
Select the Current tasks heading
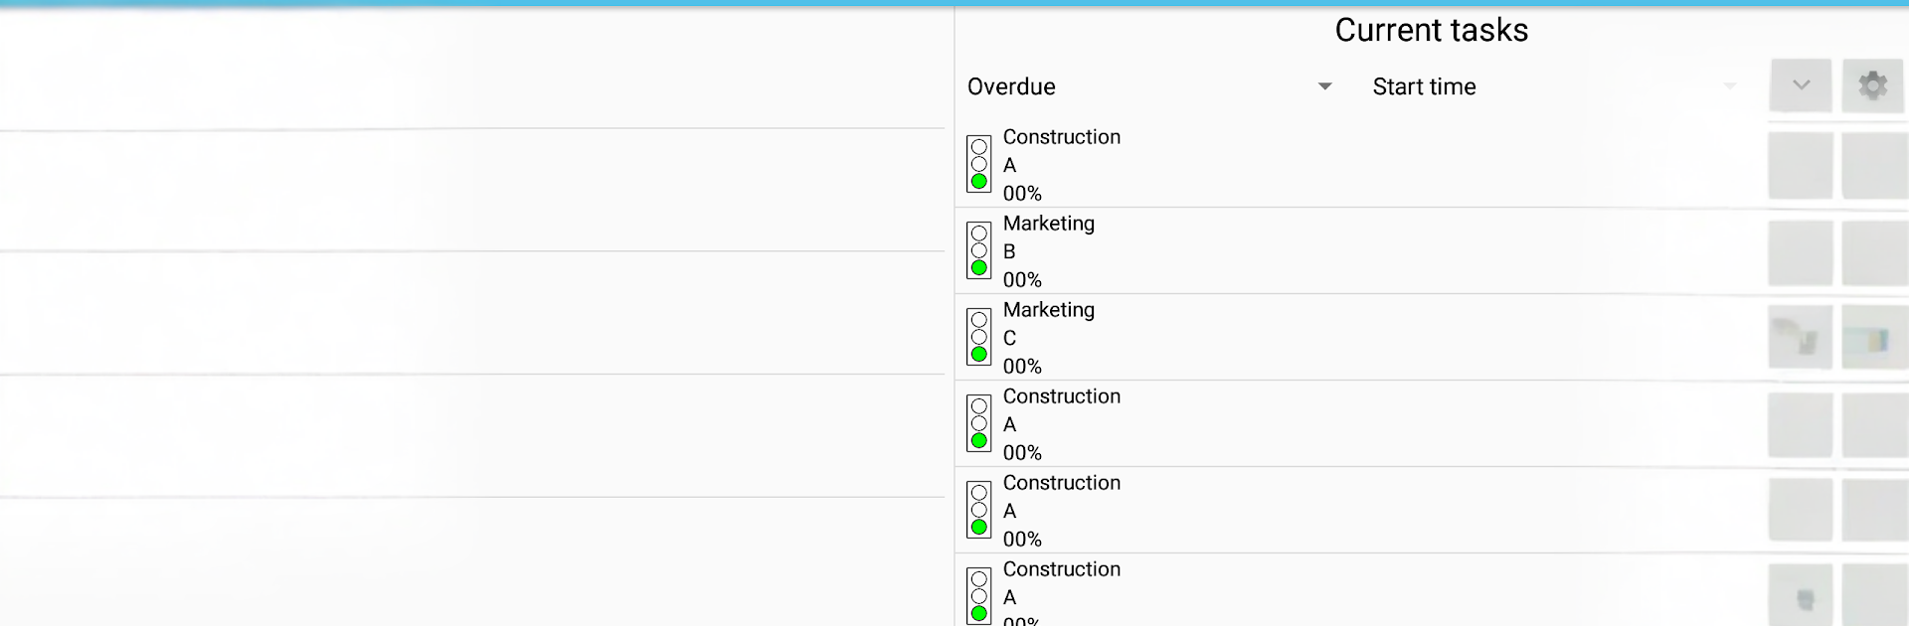[x=1432, y=30]
